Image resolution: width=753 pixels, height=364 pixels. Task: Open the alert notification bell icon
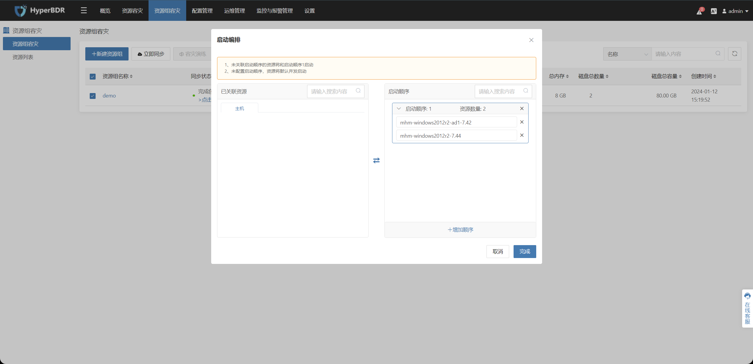pos(699,11)
